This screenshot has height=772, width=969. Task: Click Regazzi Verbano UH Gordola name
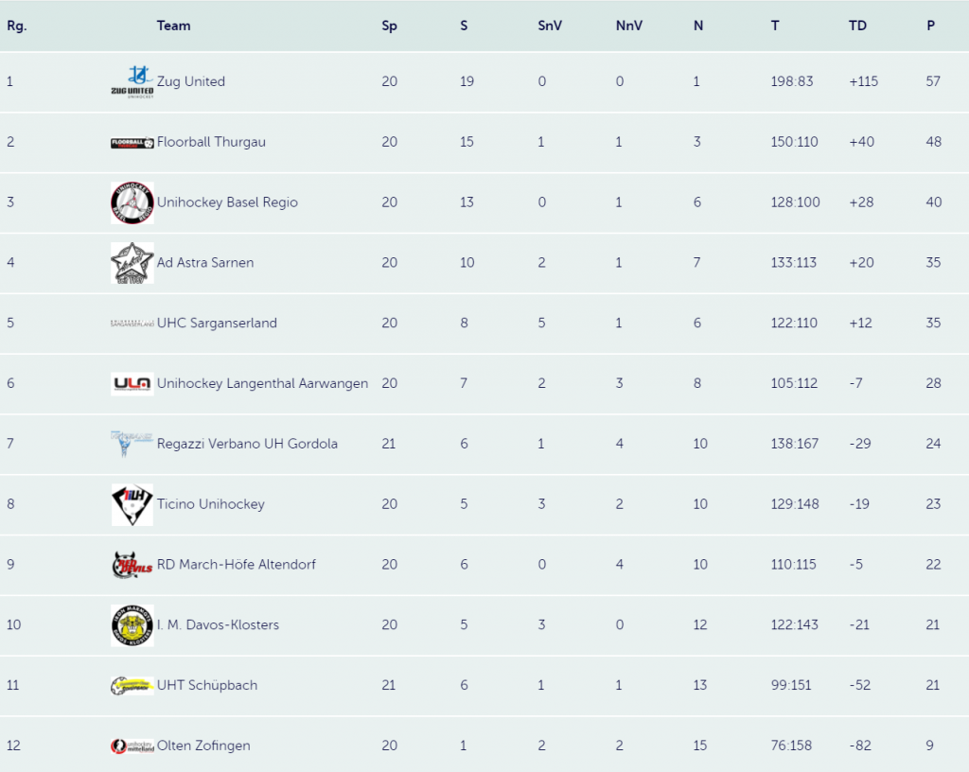(247, 444)
